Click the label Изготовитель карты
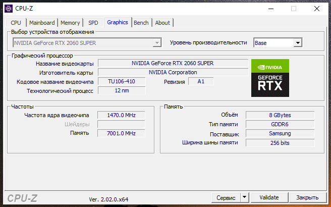 click(66, 73)
